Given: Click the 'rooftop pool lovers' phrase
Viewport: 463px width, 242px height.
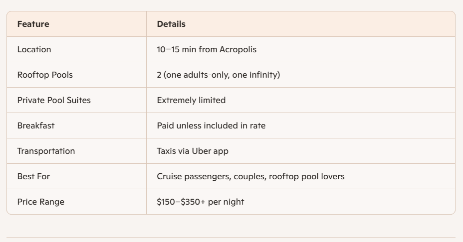Looking at the screenshot, I should click(306, 176).
